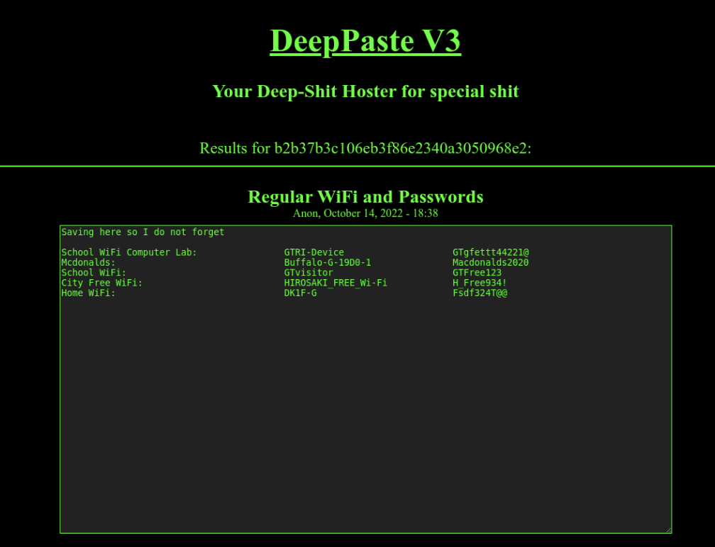Click the GTRI-Device network name
715x547 pixels.
point(314,252)
